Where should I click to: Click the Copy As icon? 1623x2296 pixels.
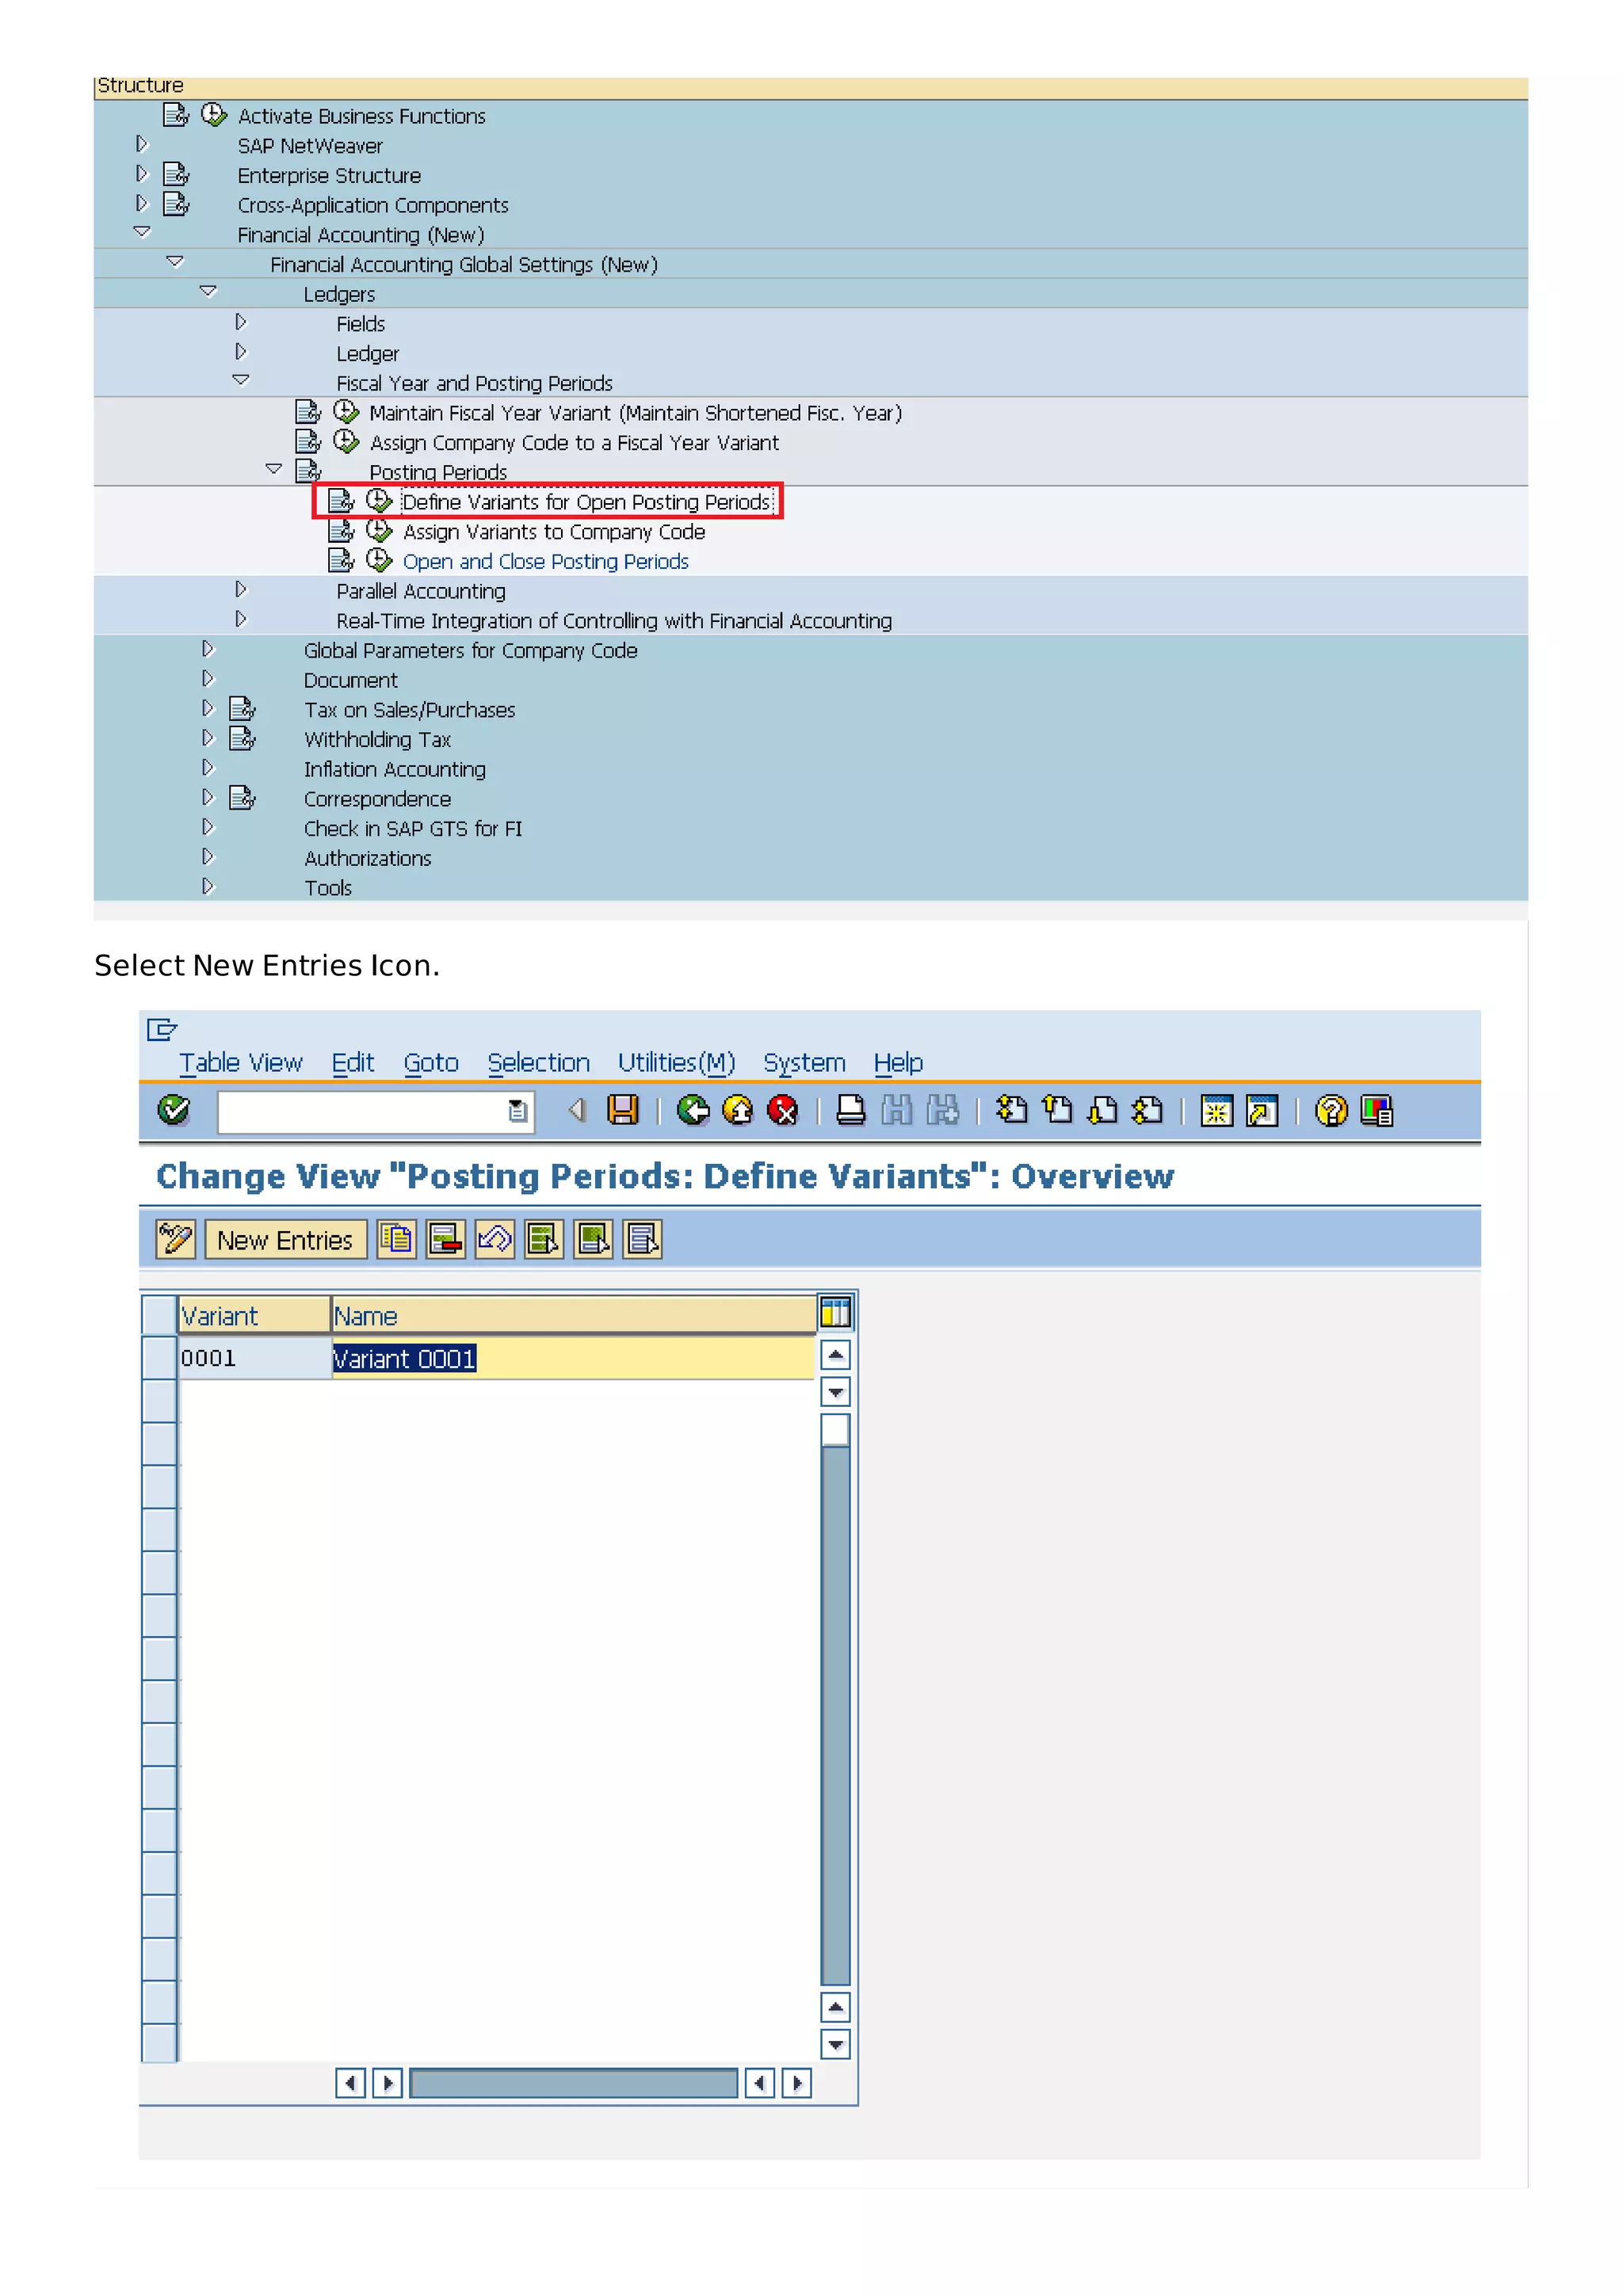click(x=396, y=1239)
